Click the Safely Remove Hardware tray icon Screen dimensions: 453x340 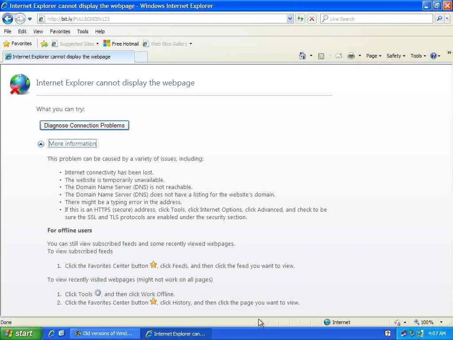tap(412, 334)
